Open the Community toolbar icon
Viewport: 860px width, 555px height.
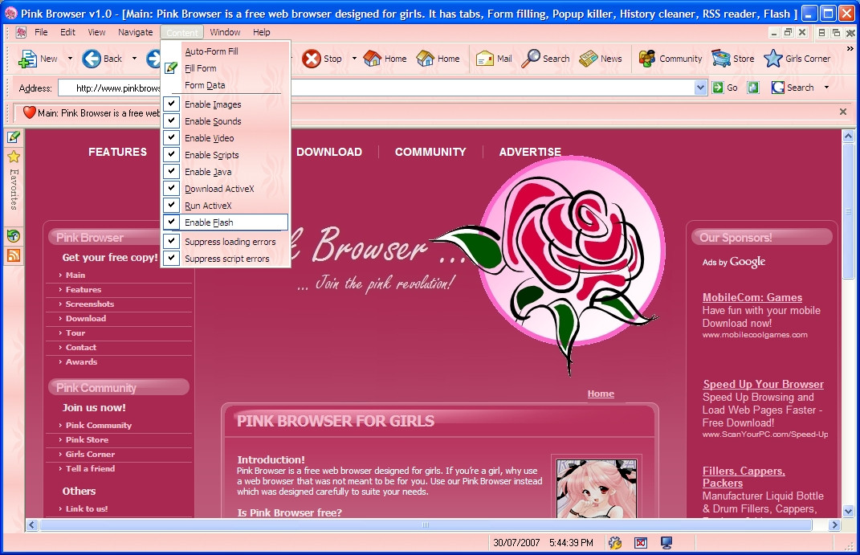[x=647, y=59]
